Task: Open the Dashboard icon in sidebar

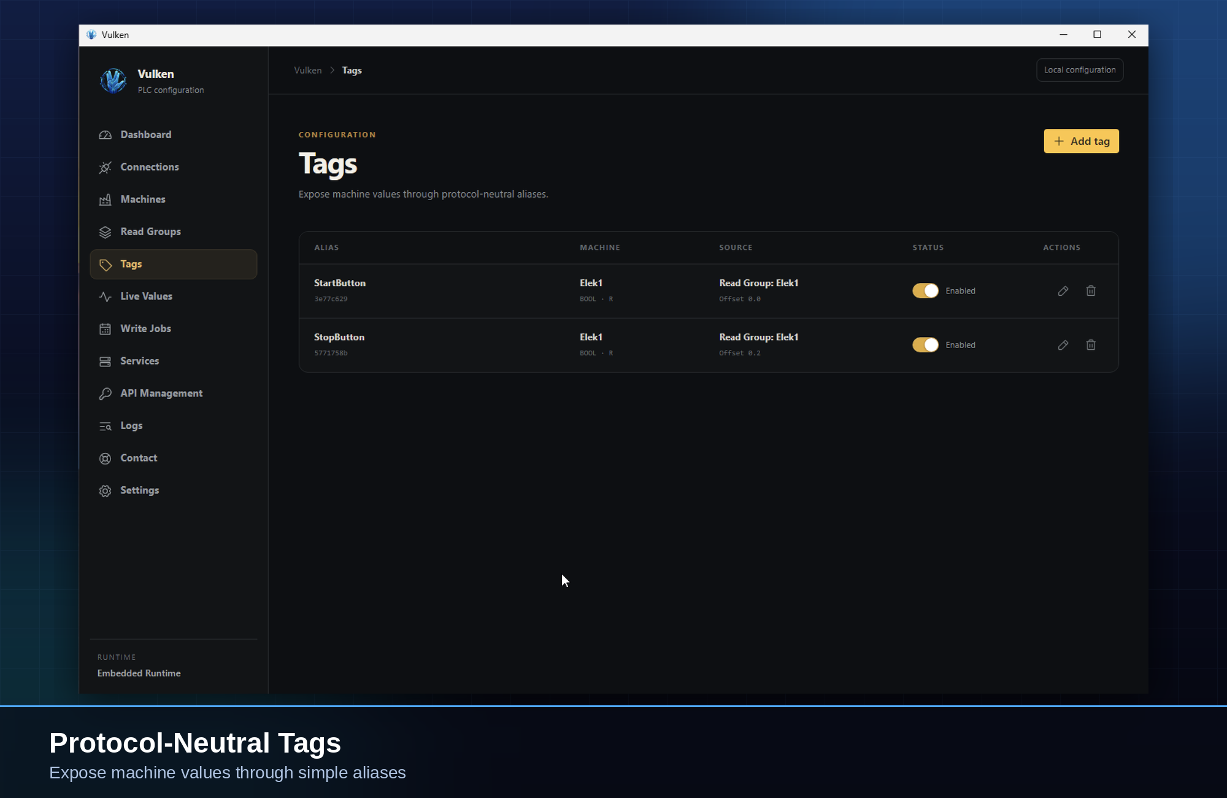Action: [x=105, y=135]
